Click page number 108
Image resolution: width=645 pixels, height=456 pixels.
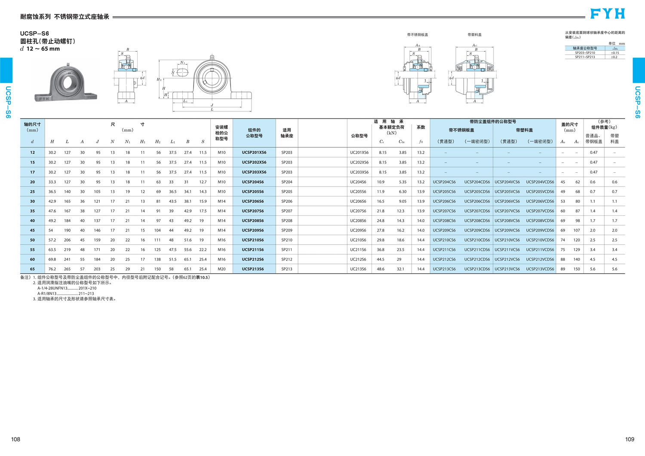pos(15,439)
